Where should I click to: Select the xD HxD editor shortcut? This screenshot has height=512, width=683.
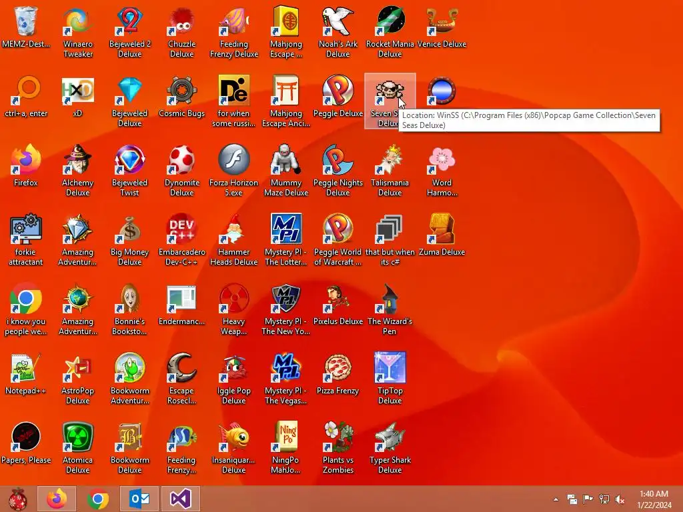click(77, 90)
